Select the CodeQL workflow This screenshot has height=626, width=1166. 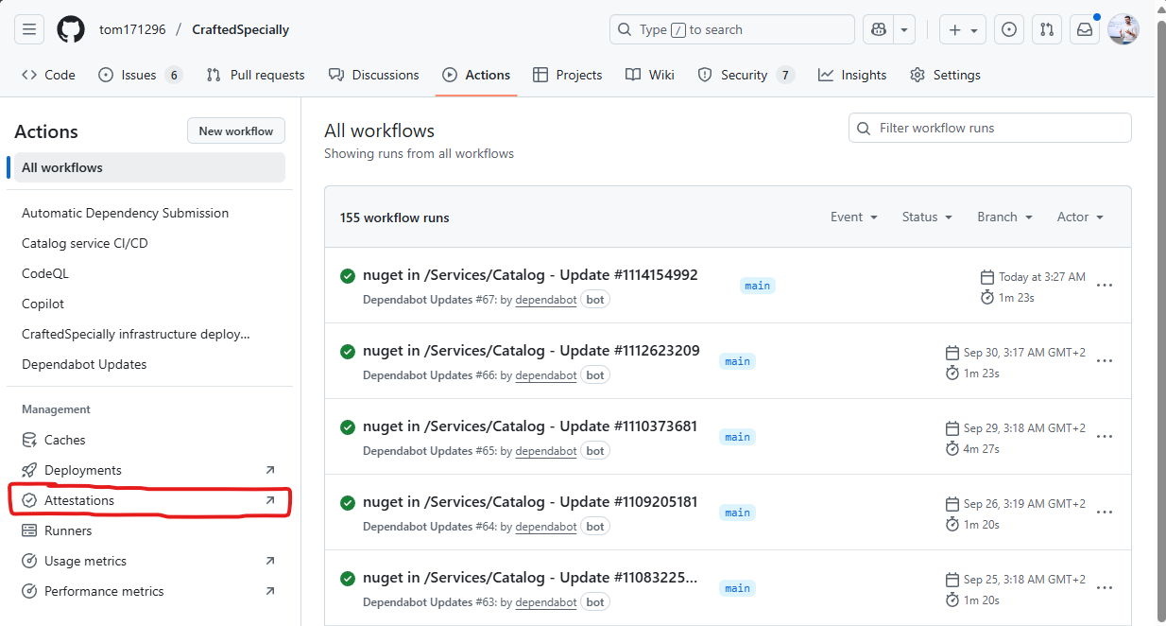click(x=44, y=272)
